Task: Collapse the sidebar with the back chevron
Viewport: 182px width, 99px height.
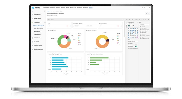Action: (32, 11)
